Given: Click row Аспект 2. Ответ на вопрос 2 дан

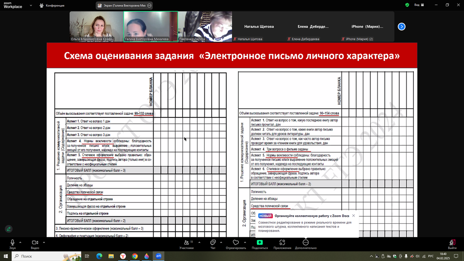Looking at the screenshot, I should [110, 128].
